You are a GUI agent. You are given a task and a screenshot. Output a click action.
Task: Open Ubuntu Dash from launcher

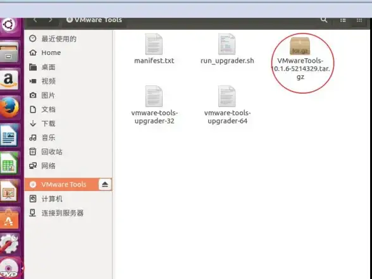pos(9,25)
